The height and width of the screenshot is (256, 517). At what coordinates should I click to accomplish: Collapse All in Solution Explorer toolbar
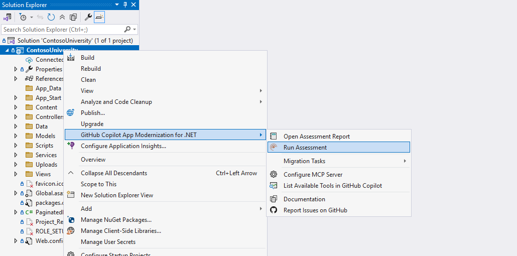coord(62,17)
